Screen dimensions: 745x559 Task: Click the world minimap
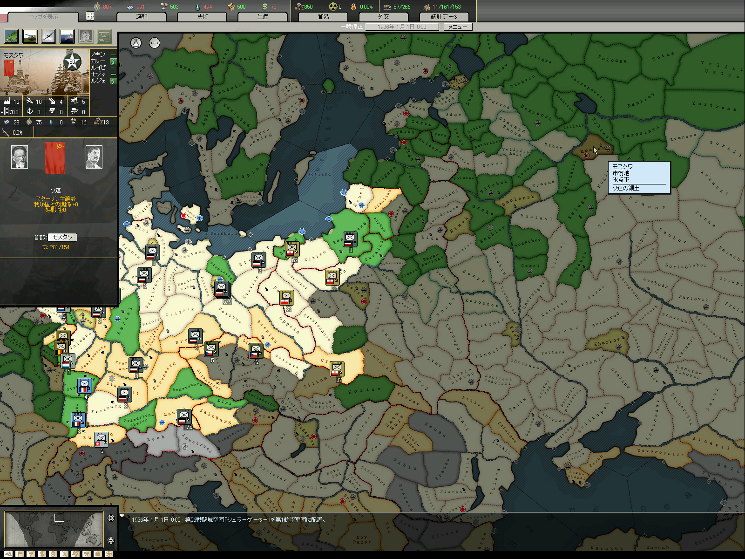pos(54,529)
